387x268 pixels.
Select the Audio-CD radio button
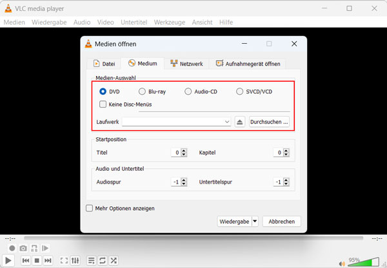188,91
